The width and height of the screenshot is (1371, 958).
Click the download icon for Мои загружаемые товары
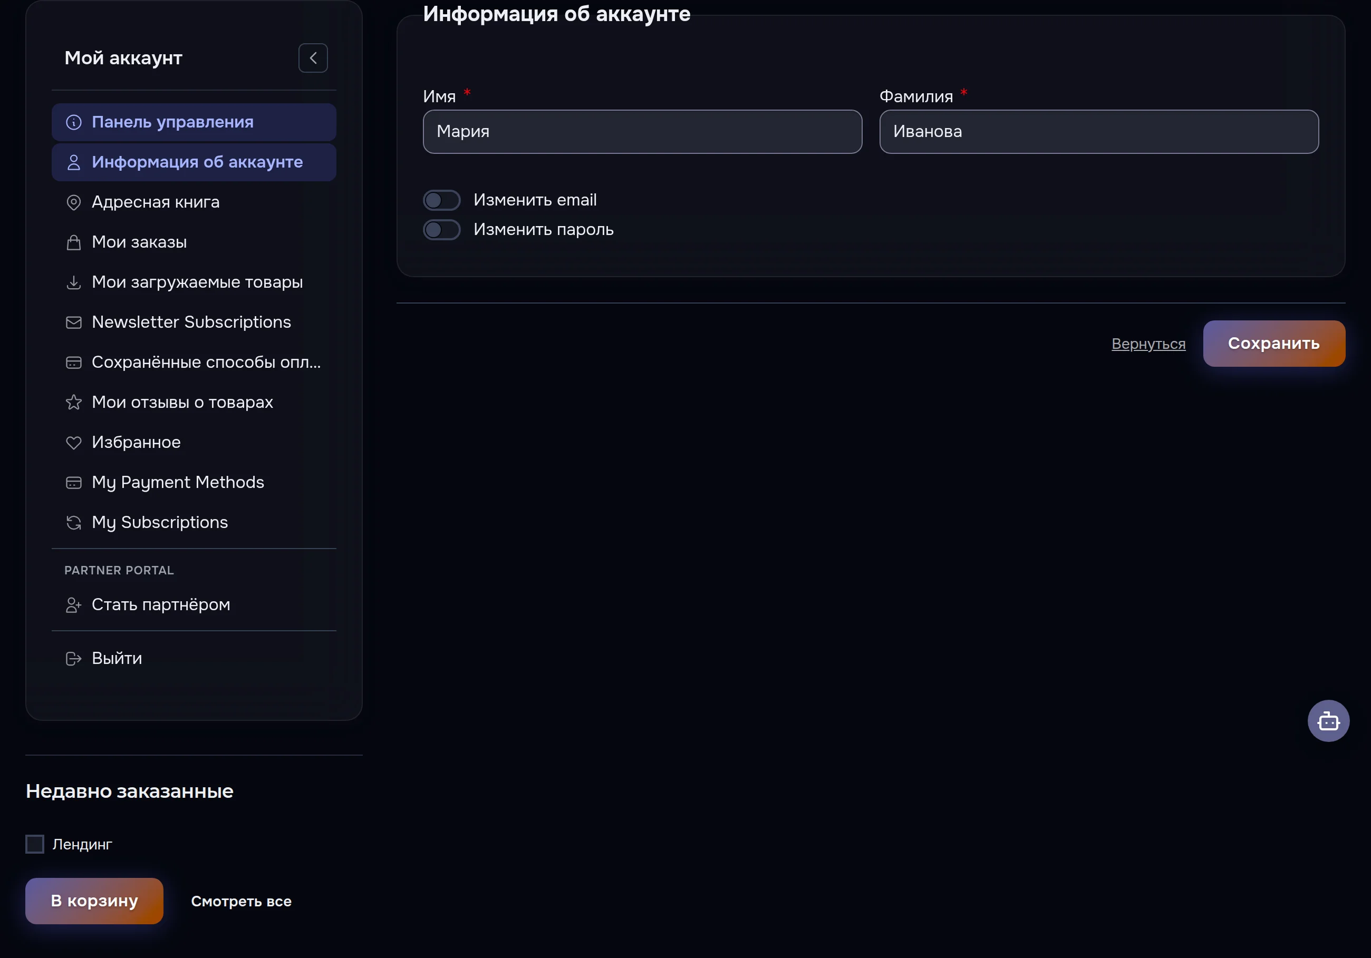(73, 282)
